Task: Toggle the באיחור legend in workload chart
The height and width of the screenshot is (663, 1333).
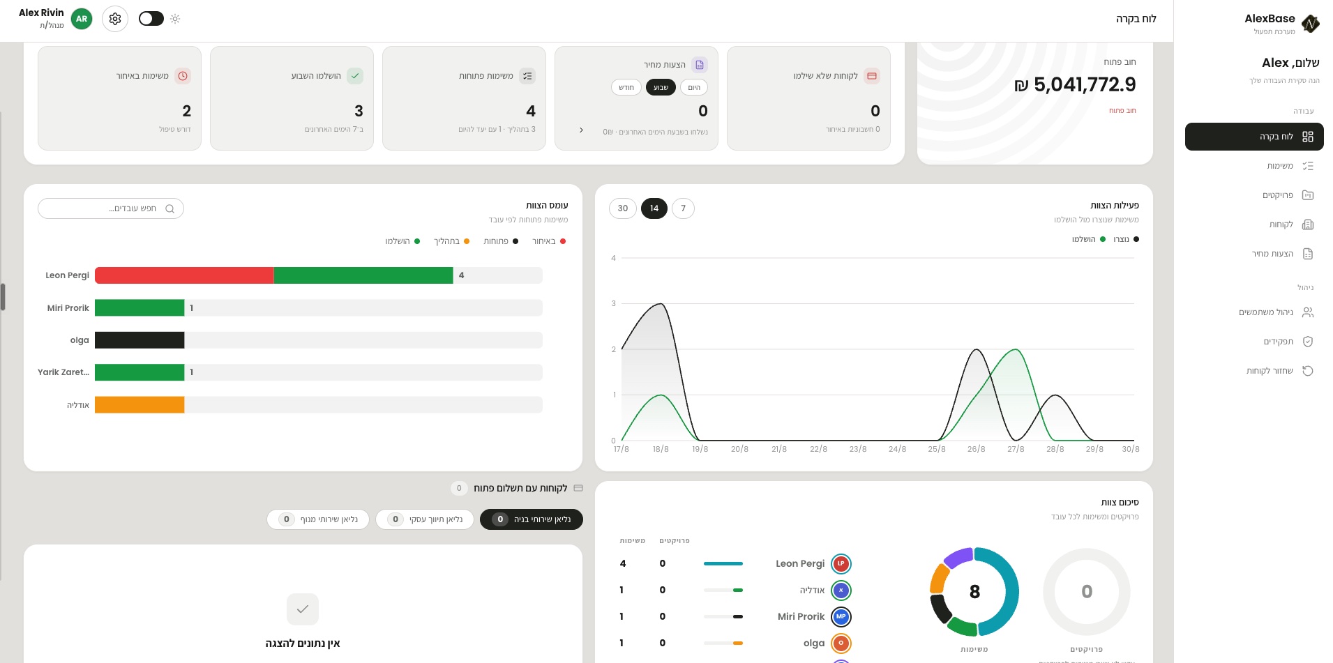Action: pyautogui.click(x=549, y=241)
